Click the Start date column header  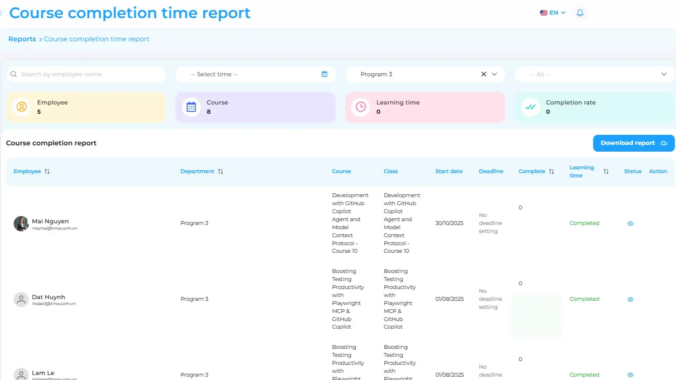[x=449, y=171]
